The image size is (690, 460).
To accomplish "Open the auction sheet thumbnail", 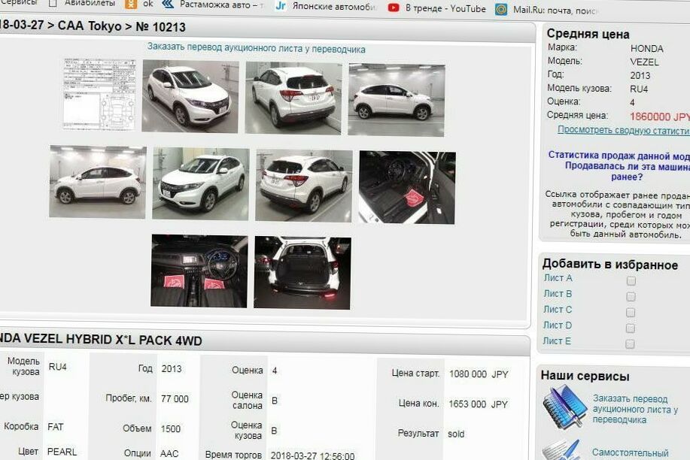I will pyautogui.click(x=99, y=94).
